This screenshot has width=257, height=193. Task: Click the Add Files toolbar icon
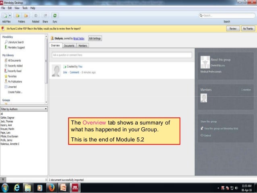pyautogui.click(x=5, y=16)
